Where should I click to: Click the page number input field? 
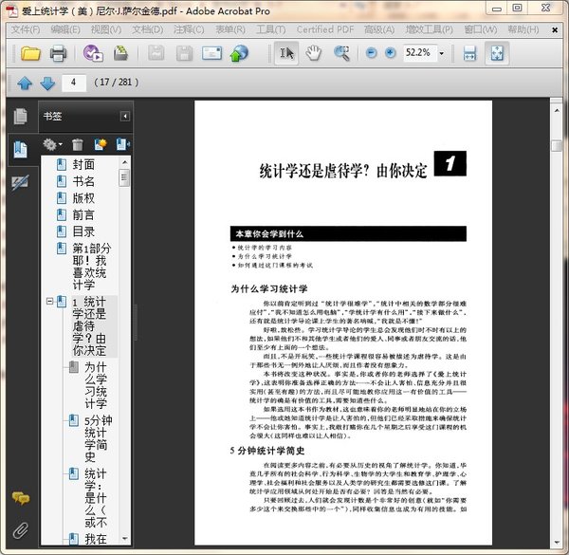(73, 83)
